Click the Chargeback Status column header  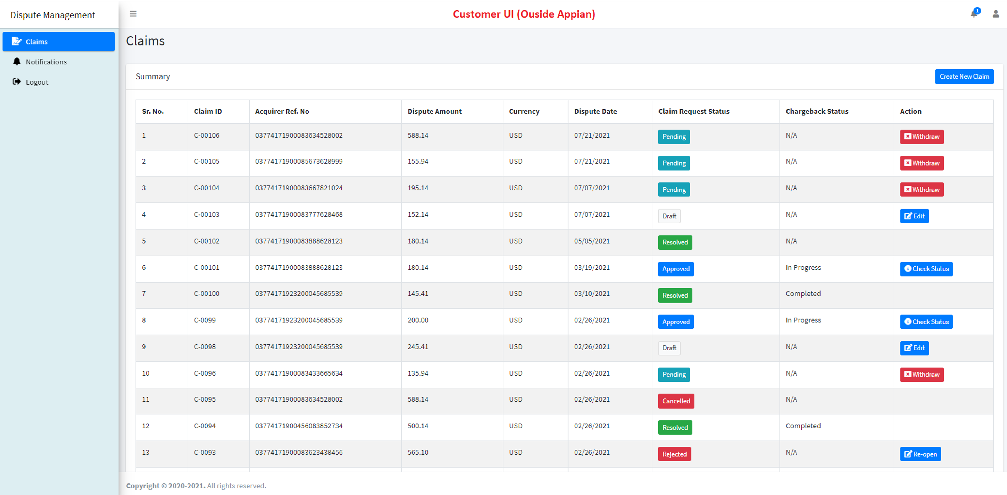[817, 111]
